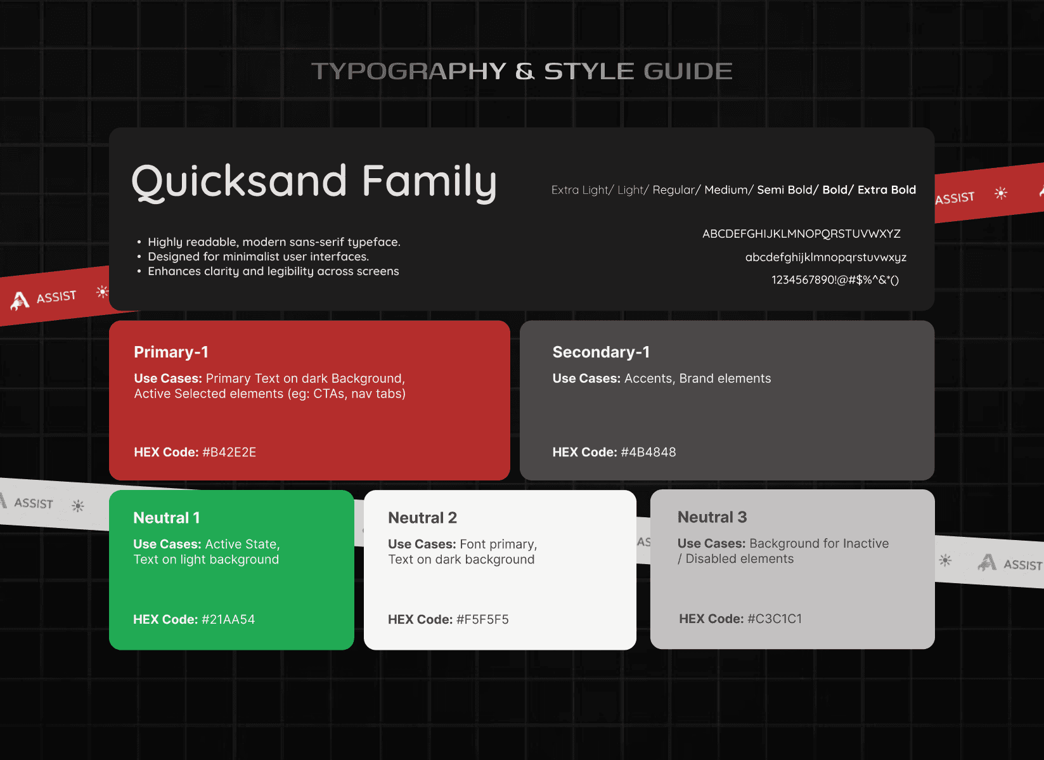Click the HEX Code #B42E2E text
The height and width of the screenshot is (760, 1044).
(195, 452)
